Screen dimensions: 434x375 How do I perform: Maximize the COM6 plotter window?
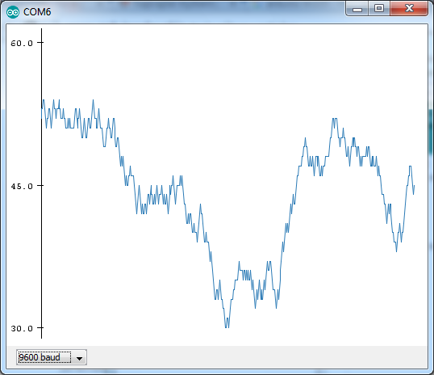click(x=379, y=8)
